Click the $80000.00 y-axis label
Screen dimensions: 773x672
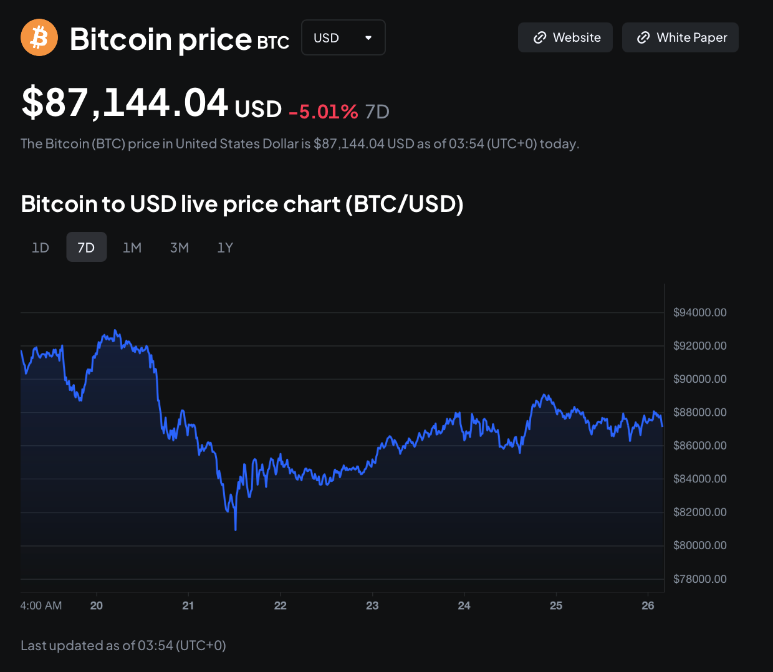coord(699,545)
